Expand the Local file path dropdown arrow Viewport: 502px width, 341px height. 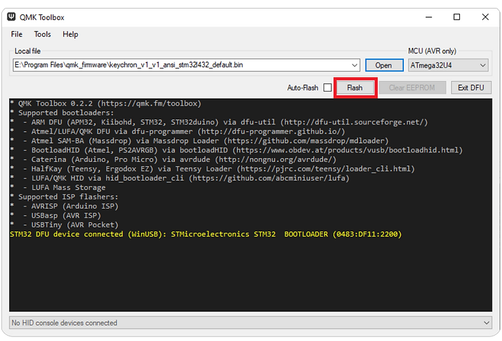coord(354,65)
